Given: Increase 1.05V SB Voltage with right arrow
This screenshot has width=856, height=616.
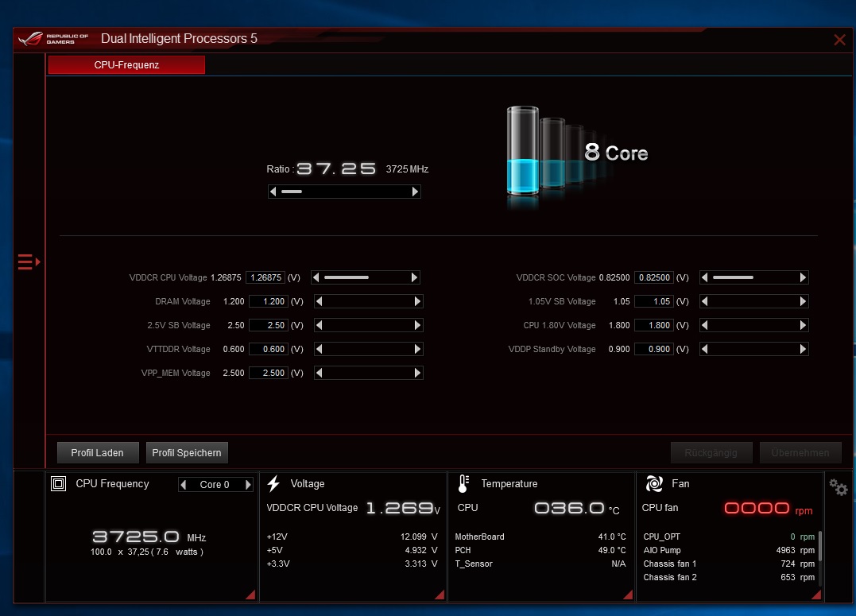Looking at the screenshot, I should click(x=803, y=301).
